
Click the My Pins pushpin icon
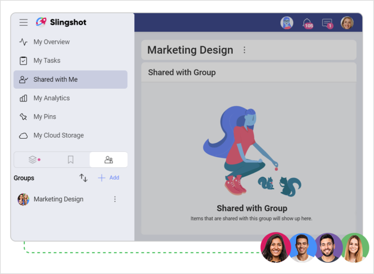(23, 117)
